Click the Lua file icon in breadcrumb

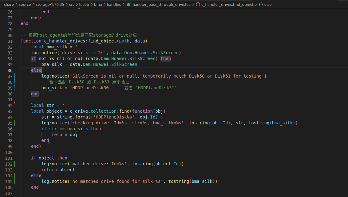pos(129,5)
